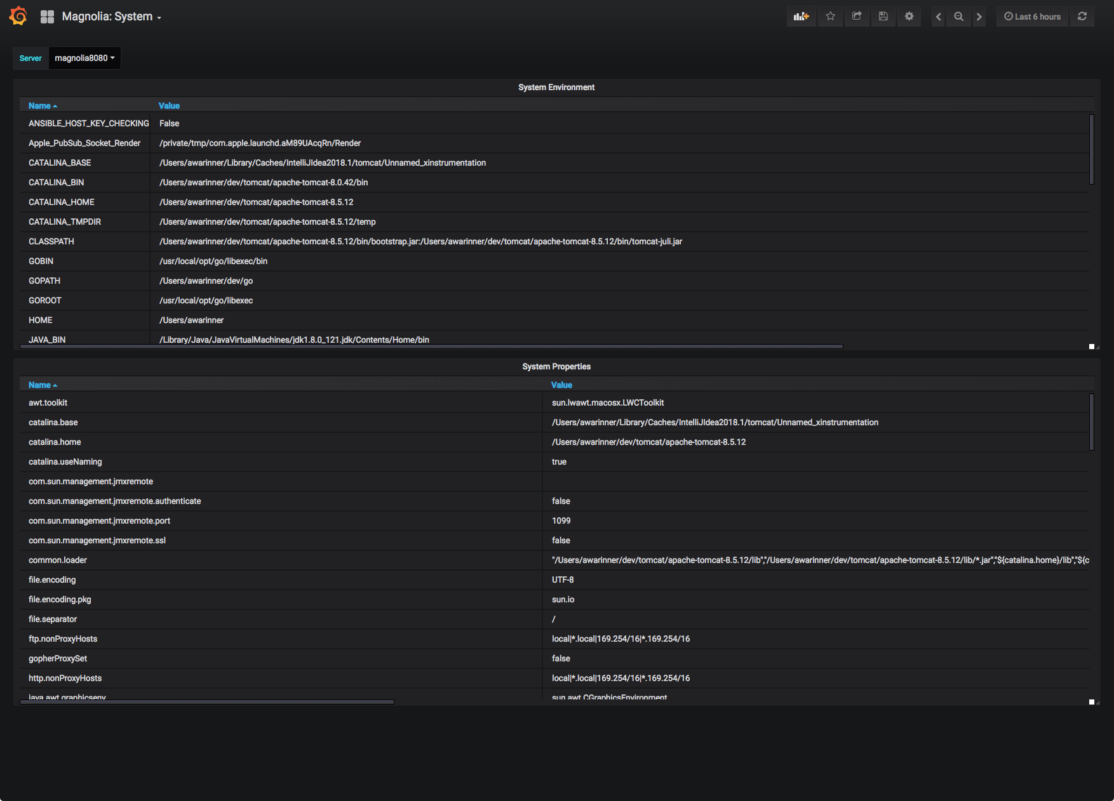The height and width of the screenshot is (801, 1114).
Task: Open the share dashboard dialog
Action: coord(857,17)
